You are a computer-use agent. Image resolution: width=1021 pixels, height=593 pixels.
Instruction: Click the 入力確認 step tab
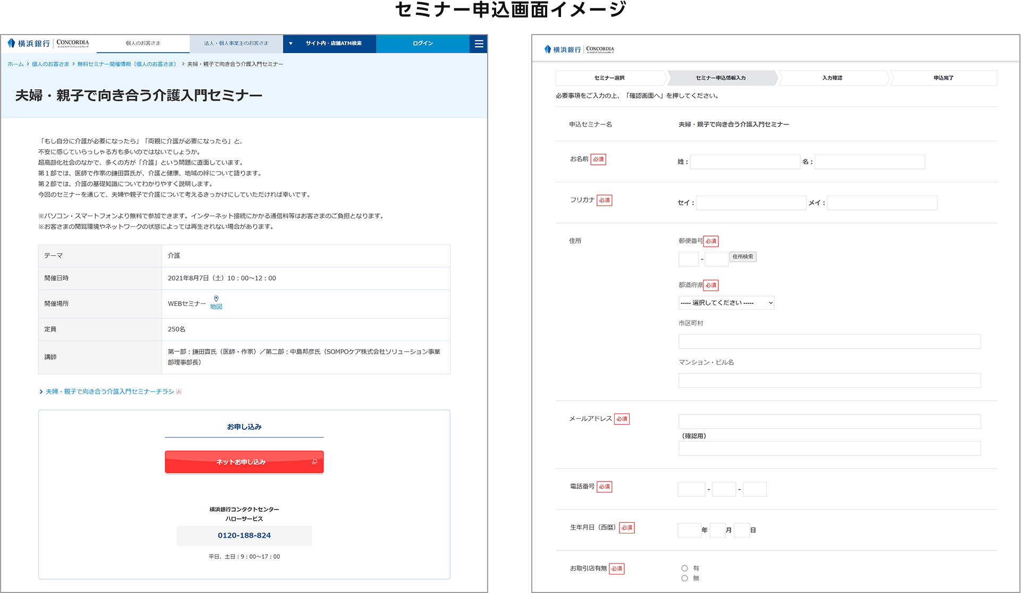tap(832, 78)
